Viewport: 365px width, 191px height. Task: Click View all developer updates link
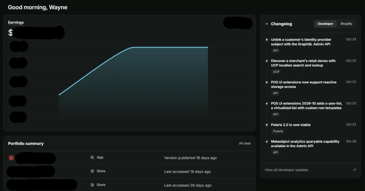pyautogui.click(x=286, y=170)
